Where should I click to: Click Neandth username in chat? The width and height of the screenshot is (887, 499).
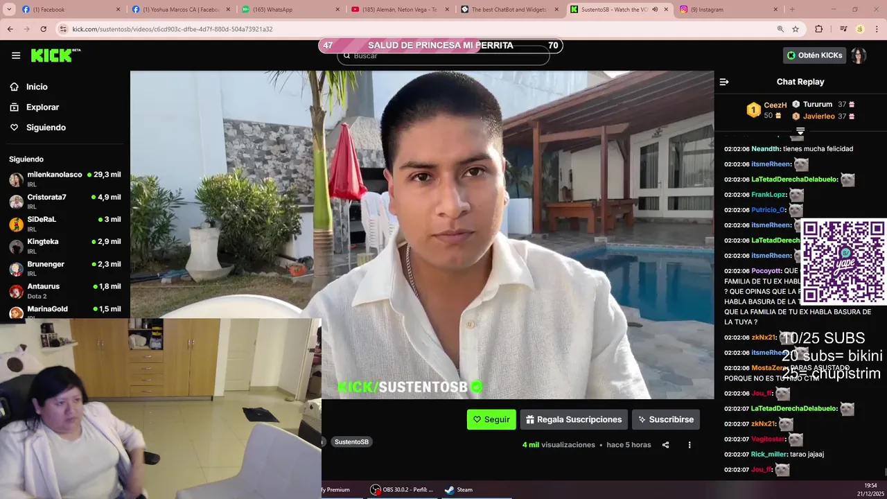(x=766, y=149)
